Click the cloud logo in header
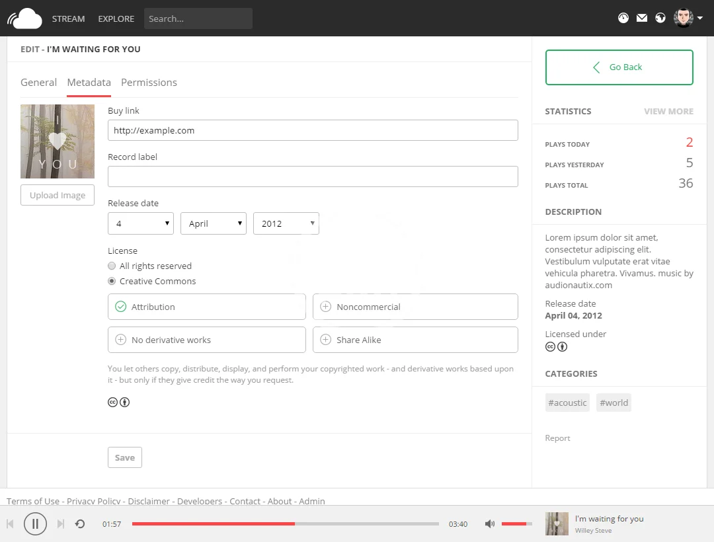Viewport: 714px width, 542px height. [25, 19]
